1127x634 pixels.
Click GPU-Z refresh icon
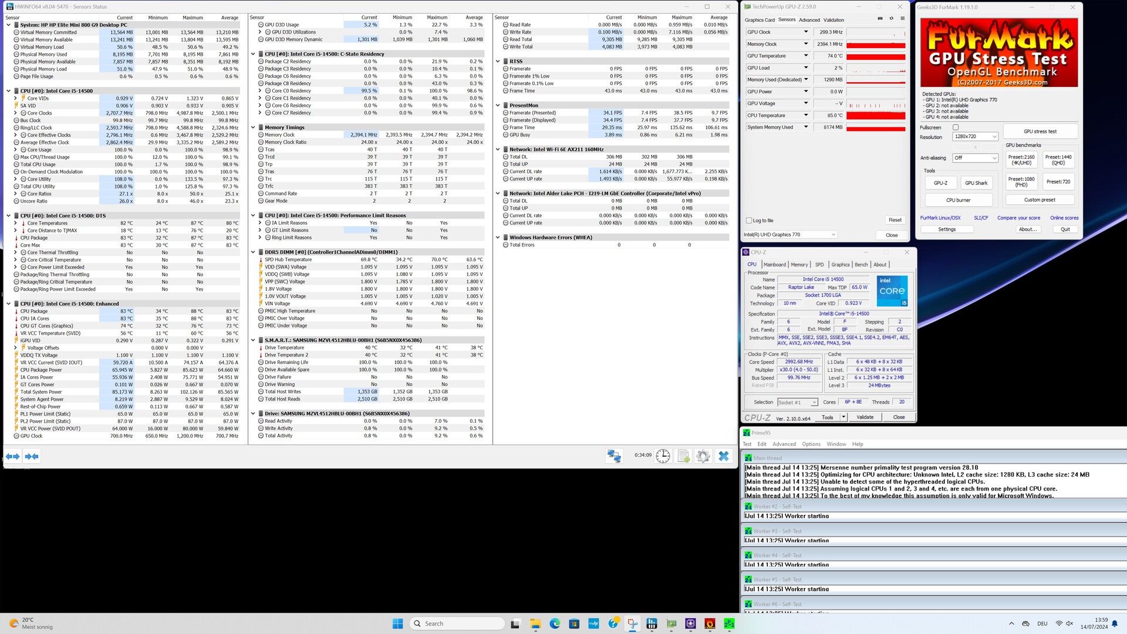[891, 19]
